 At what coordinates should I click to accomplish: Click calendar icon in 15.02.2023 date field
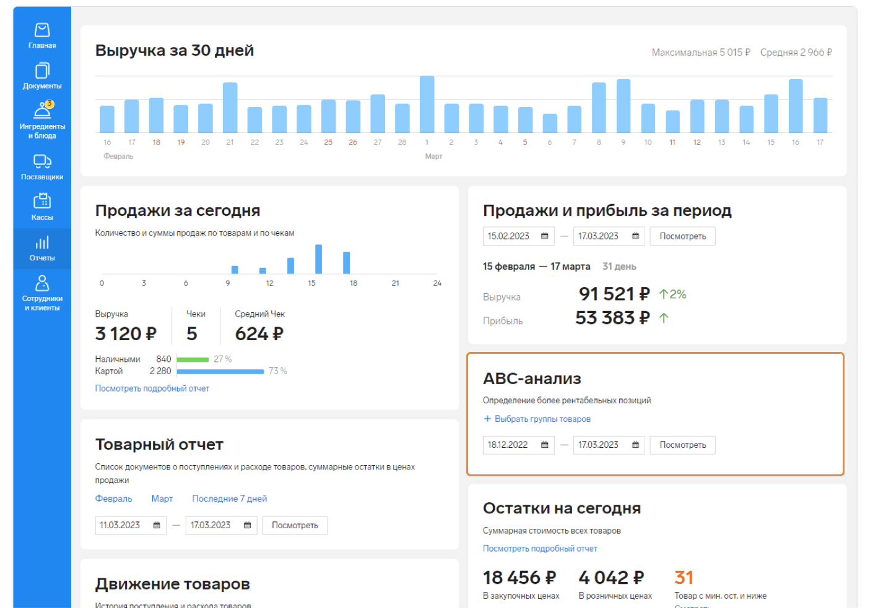pos(545,236)
